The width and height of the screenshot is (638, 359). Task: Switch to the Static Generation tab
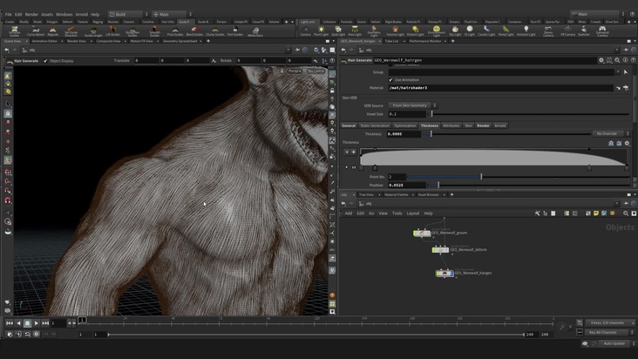[x=375, y=125]
